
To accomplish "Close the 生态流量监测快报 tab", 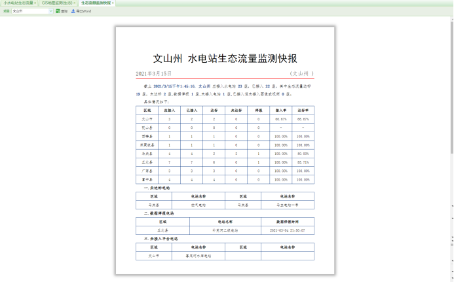I will [x=113, y=3].
